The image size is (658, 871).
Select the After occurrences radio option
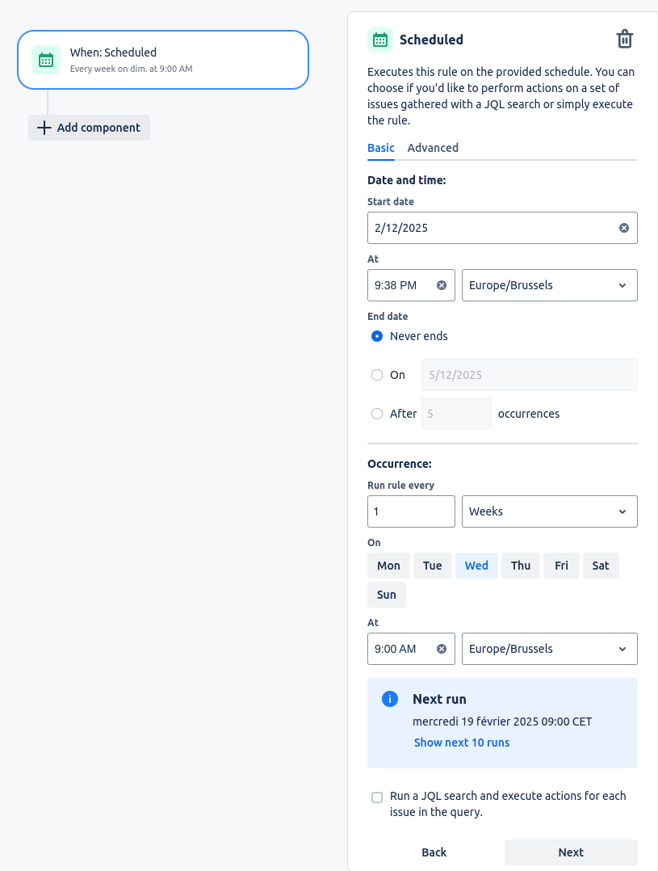[377, 414]
